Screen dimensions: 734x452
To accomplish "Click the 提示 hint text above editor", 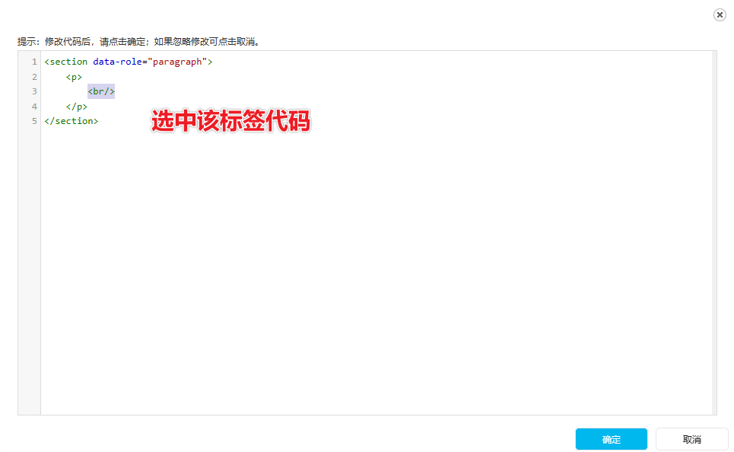I will point(138,42).
